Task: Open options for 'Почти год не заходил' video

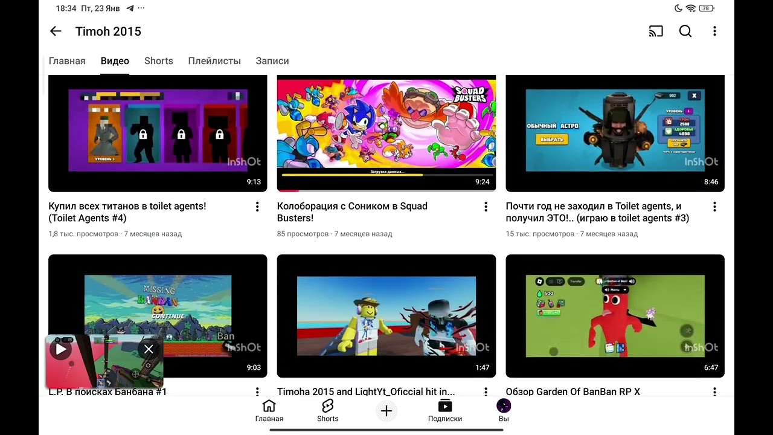Action: (714, 207)
